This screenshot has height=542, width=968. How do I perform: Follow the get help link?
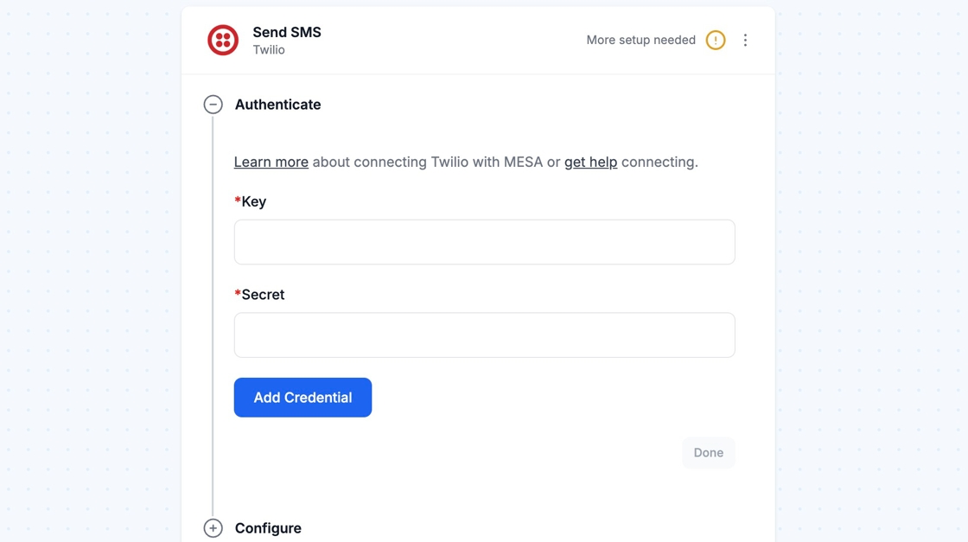tap(590, 162)
